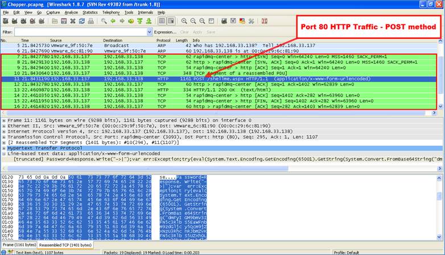Image resolution: width=445 pixels, height=255 pixels.
Task: Collapse Line-based text data node
Action: coord(4,154)
